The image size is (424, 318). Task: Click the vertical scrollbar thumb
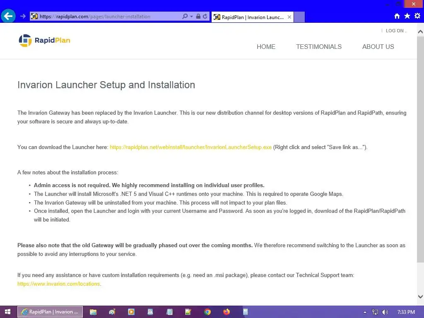[420, 149]
